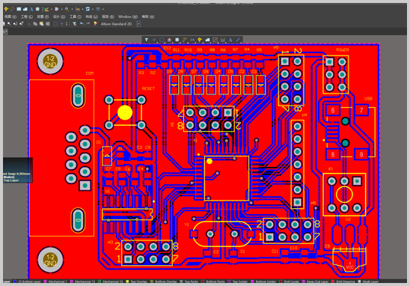Open the dropdown arrow beside the drawing utilities icon
The width and height of the screenshot is (410, 286).
click(52, 9)
